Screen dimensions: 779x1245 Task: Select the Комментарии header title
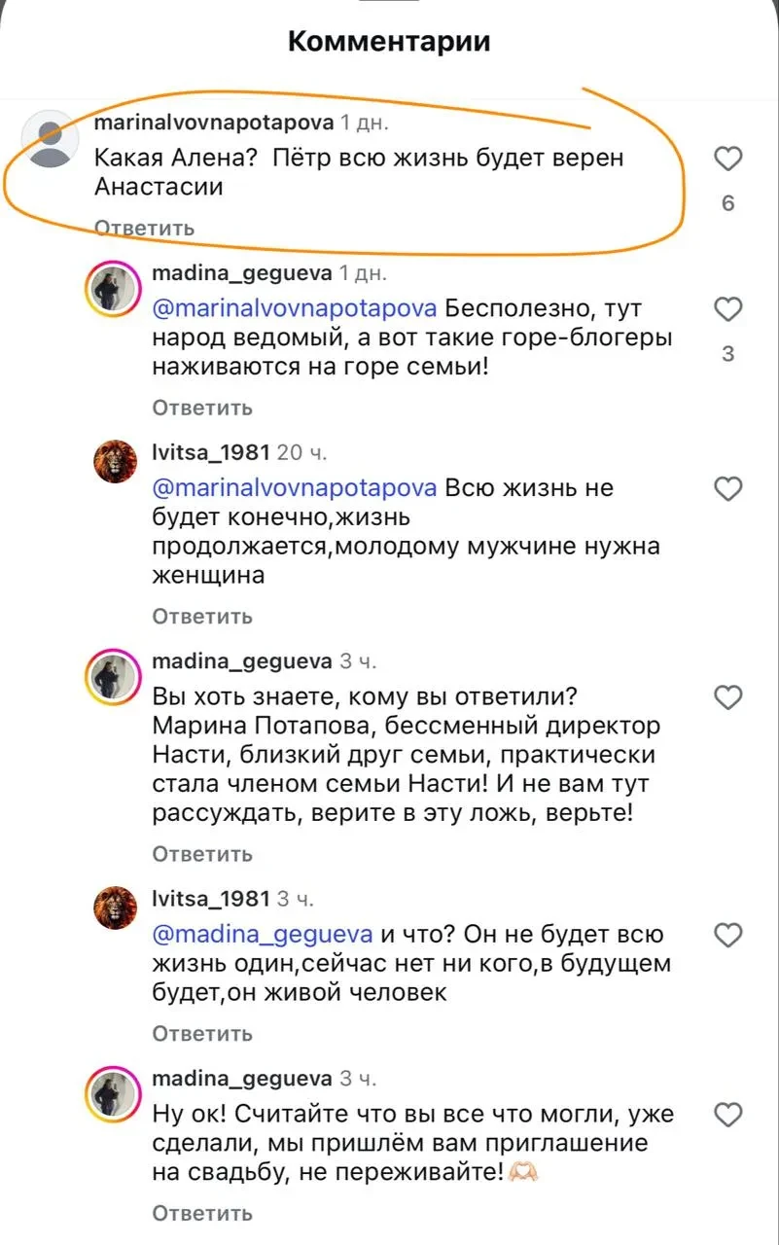click(x=389, y=41)
